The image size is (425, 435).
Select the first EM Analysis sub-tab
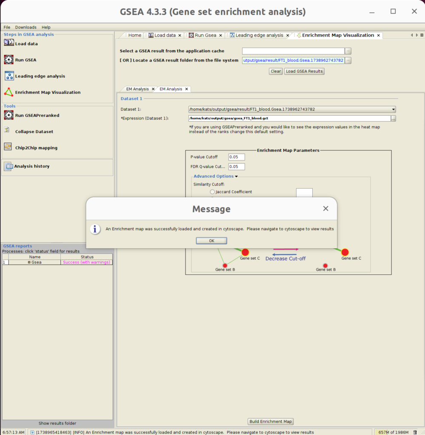click(137, 89)
